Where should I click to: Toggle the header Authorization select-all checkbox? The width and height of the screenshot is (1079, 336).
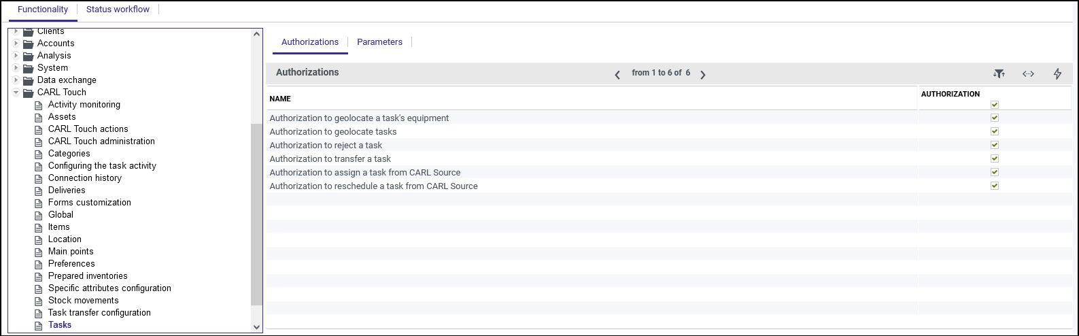coord(995,105)
